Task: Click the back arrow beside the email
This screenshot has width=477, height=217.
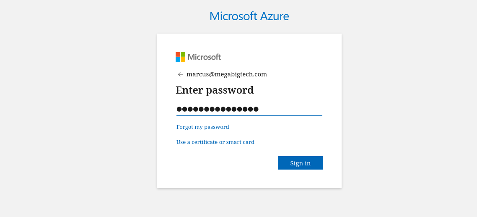Action: 180,74
